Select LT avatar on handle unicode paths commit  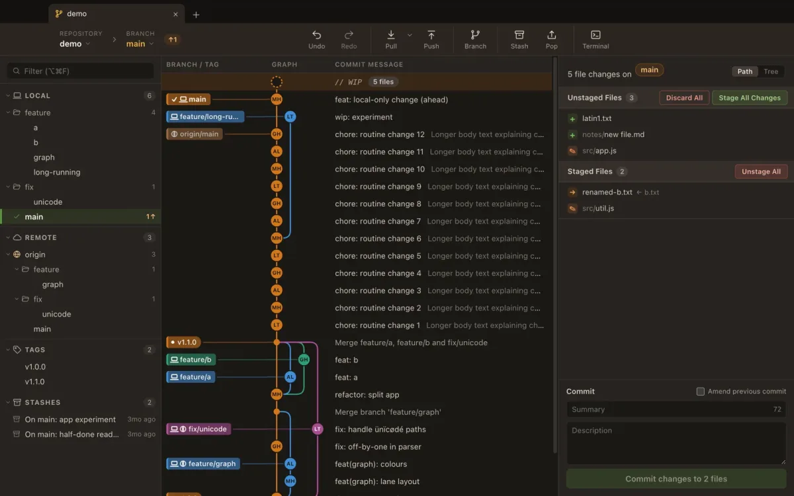(x=318, y=429)
